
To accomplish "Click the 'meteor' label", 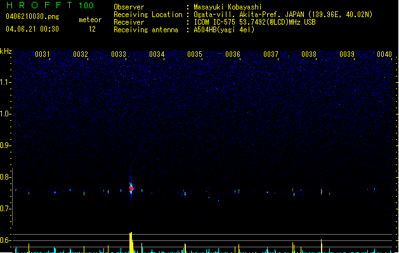I will 90,20.
